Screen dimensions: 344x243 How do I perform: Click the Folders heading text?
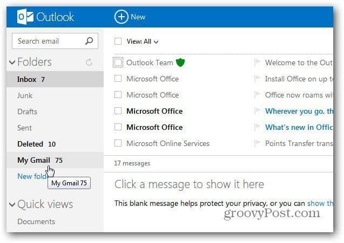pyautogui.click(x=35, y=62)
